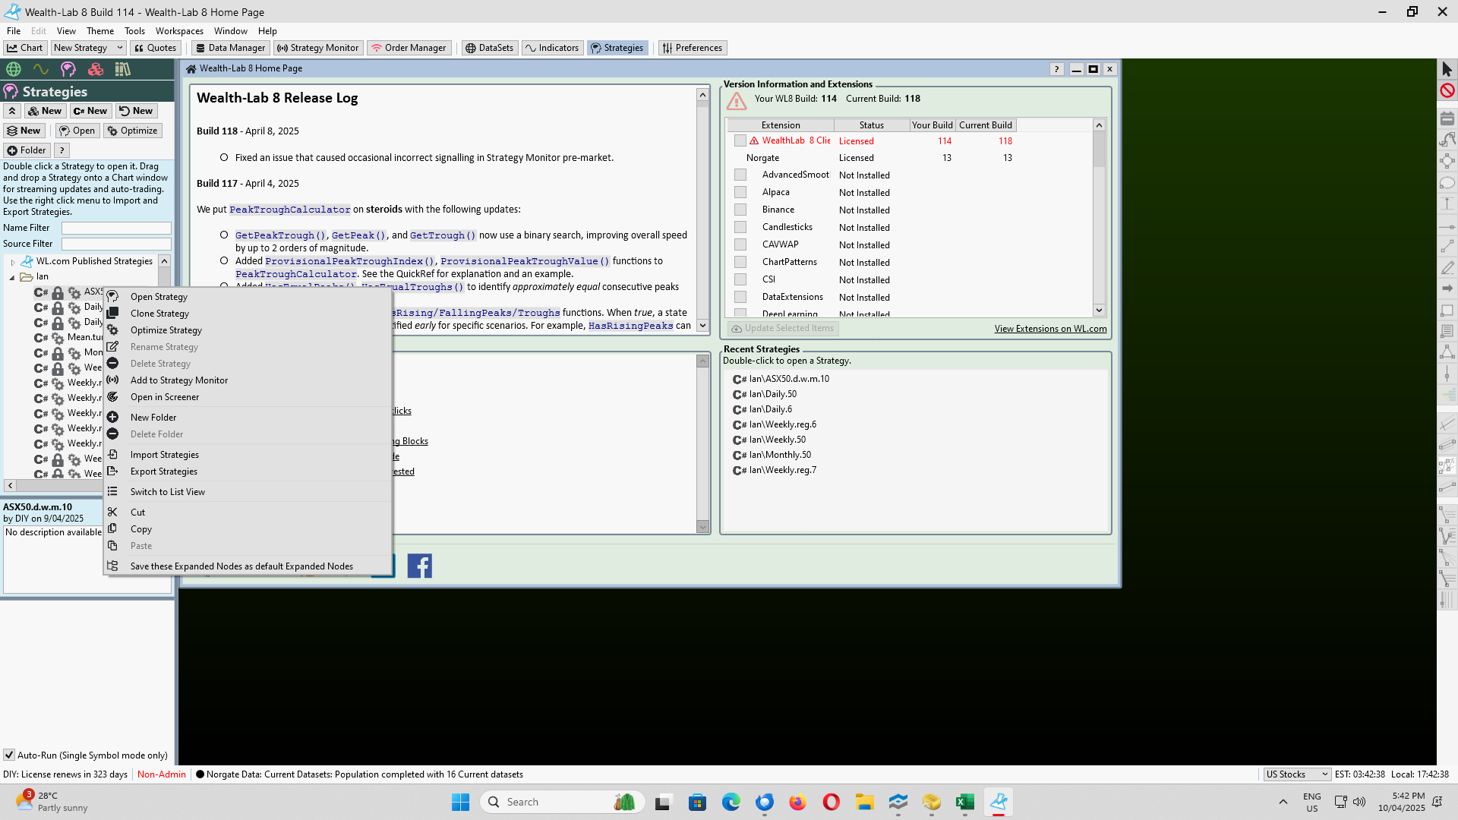Click the Facebook icon
Screen dimensions: 1458x820
420,566
